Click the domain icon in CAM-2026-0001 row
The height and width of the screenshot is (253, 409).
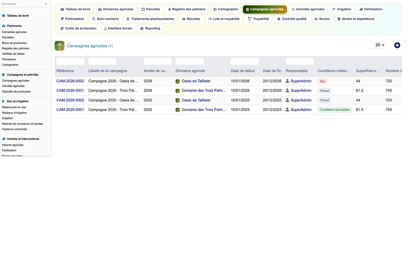pos(178,91)
